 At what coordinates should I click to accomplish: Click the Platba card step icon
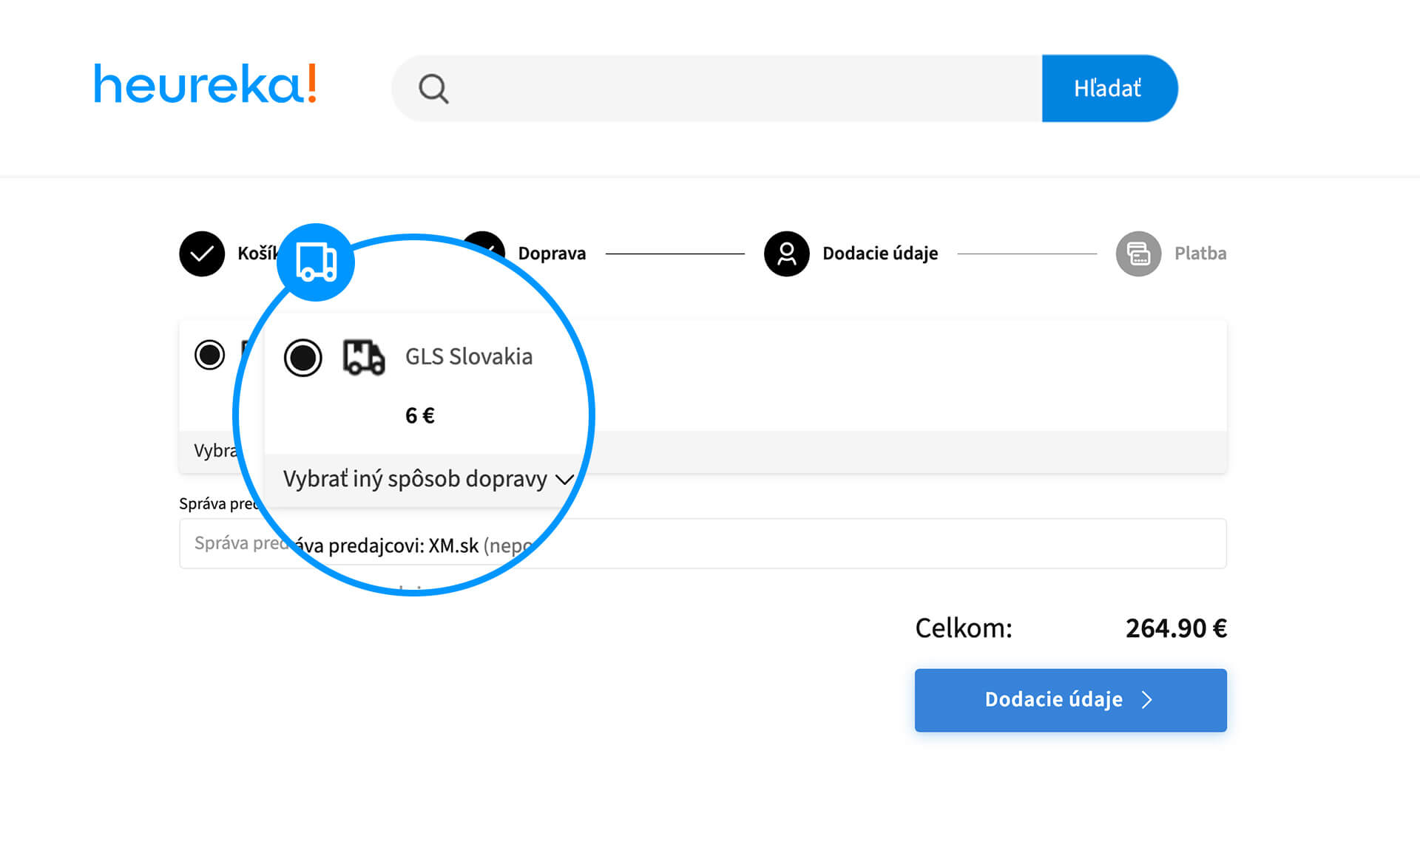[1138, 254]
